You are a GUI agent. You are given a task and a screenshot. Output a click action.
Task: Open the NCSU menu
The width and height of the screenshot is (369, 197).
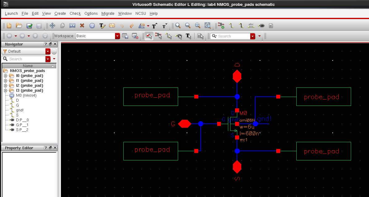point(141,14)
